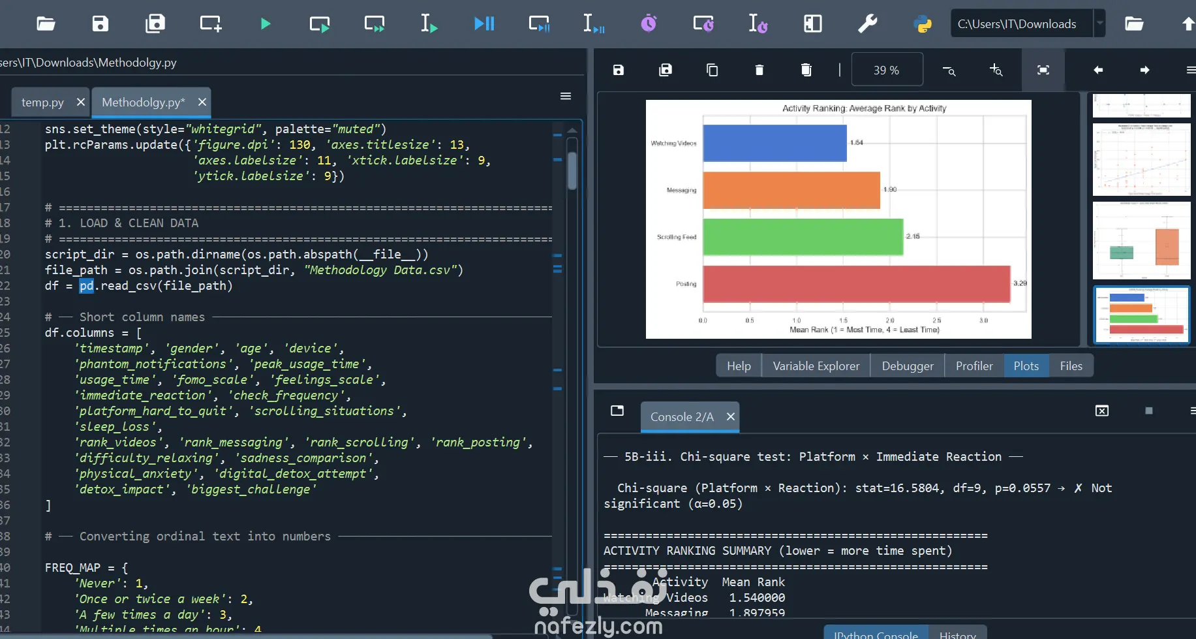Switch to the temp.py editor tab
This screenshot has width=1196, height=639.
click(x=42, y=102)
